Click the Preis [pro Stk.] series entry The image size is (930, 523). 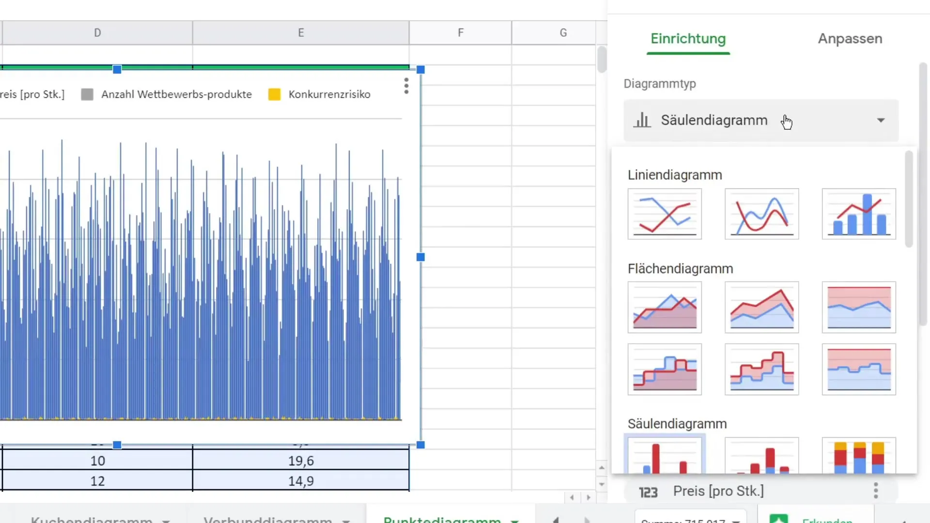coord(761,491)
